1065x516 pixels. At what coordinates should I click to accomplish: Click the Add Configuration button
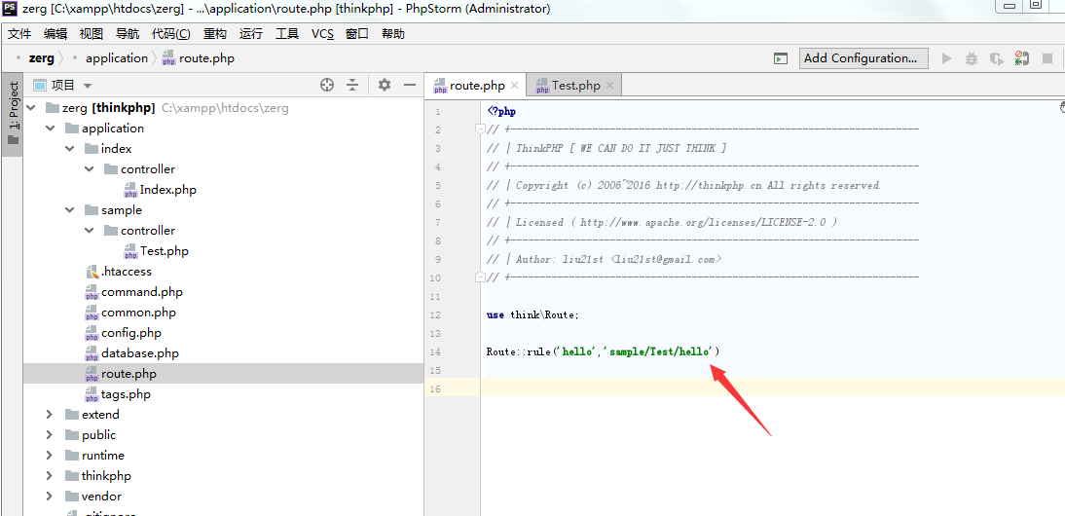[x=863, y=58]
